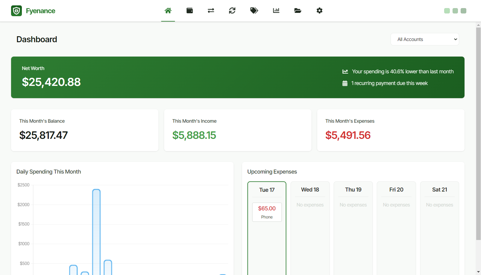Click the calendar icon beside recurring payment notice
This screenshot has width=481, height=275.
345,83
